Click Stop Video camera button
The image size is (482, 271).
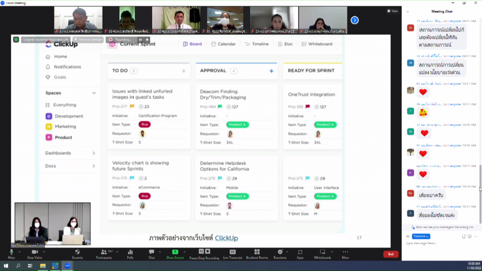click(x=35, y=252)
